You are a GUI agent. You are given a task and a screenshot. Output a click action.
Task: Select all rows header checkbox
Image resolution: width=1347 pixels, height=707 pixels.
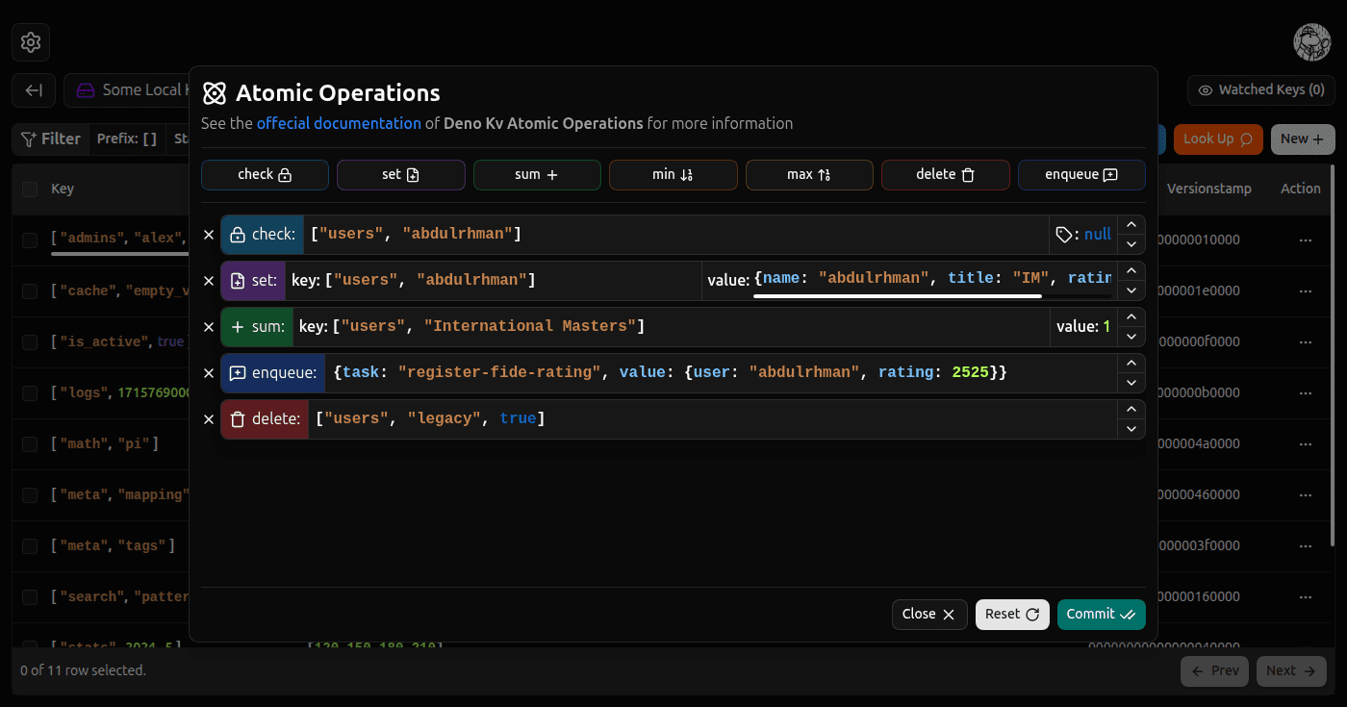(x=30, y=189)
